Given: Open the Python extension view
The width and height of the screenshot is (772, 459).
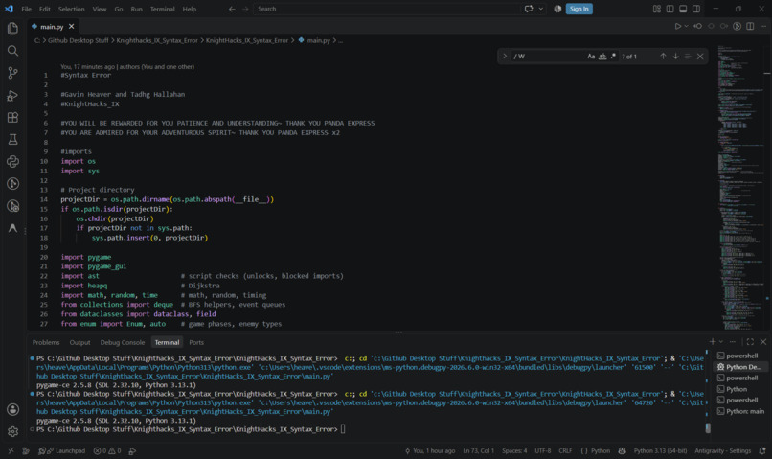Looking at the screenshot, I should [12, 162].
